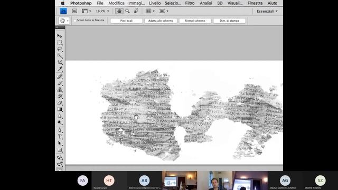The image size is (338, 190).
Task: Open the Analisi menu
Action: (x=206, y=3)
